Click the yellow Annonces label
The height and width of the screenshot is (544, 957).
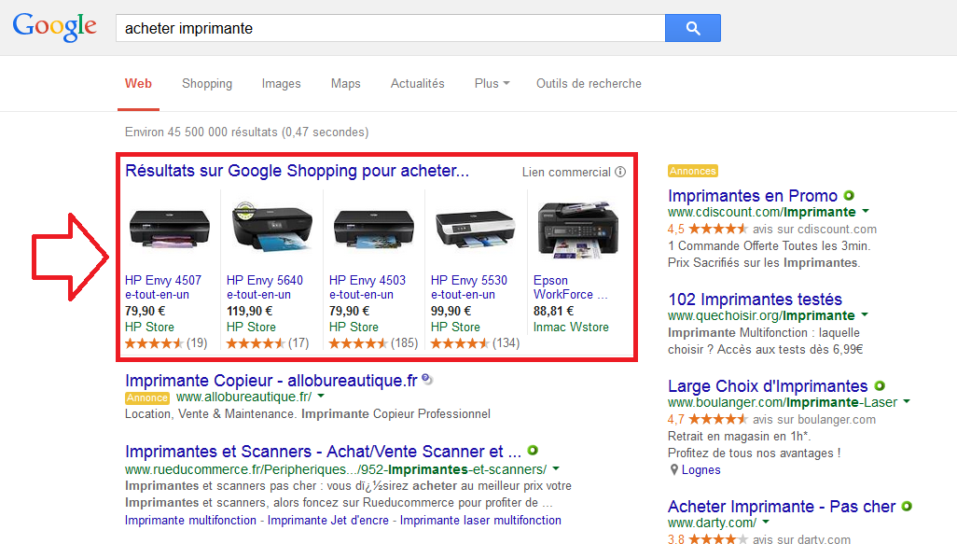coord(693,171)
